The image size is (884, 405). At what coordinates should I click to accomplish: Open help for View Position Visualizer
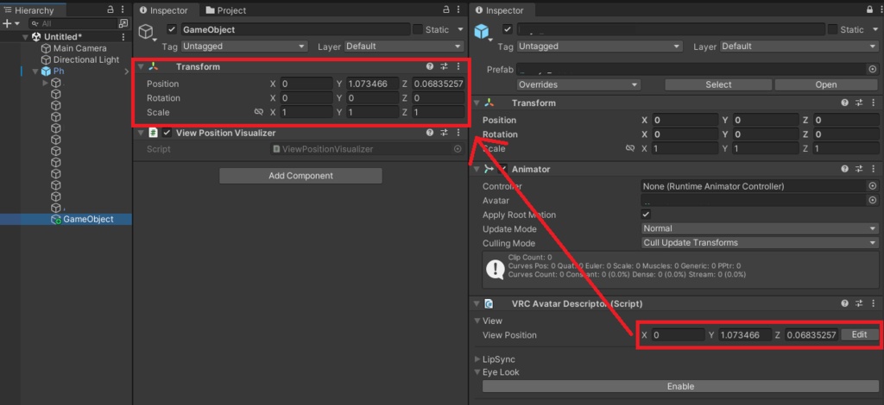click(x=430, y=133)
